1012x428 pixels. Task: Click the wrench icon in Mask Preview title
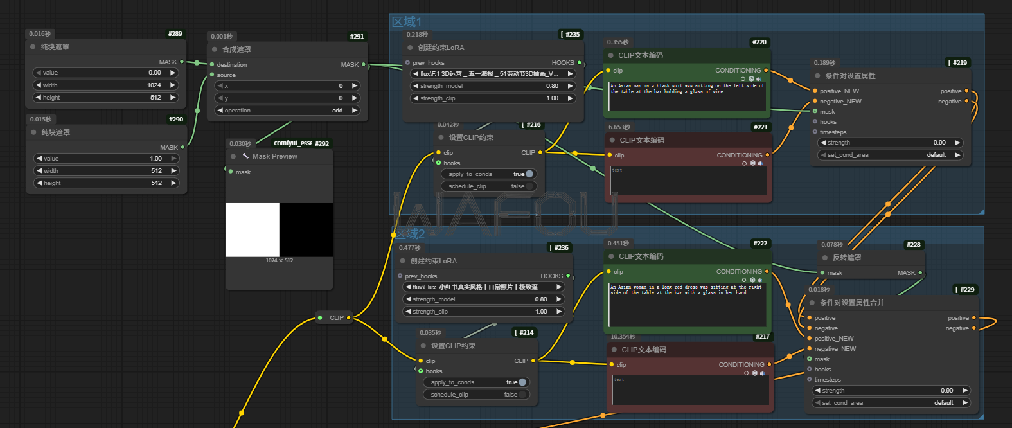(246, 156)
